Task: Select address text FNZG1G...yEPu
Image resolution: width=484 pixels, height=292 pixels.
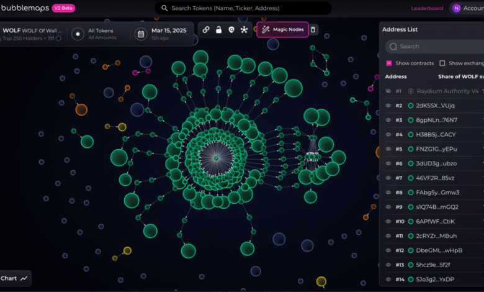Action: click(436, 149)
